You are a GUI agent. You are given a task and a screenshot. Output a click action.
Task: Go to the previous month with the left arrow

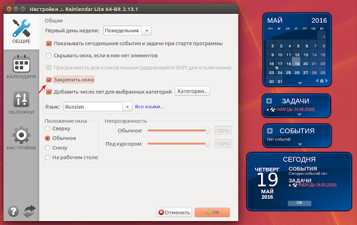pos(317,80)
